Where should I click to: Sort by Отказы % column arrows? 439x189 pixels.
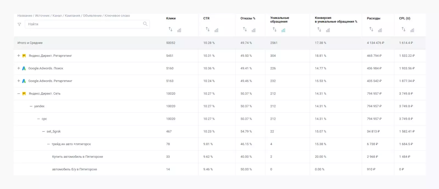[245, 29]
